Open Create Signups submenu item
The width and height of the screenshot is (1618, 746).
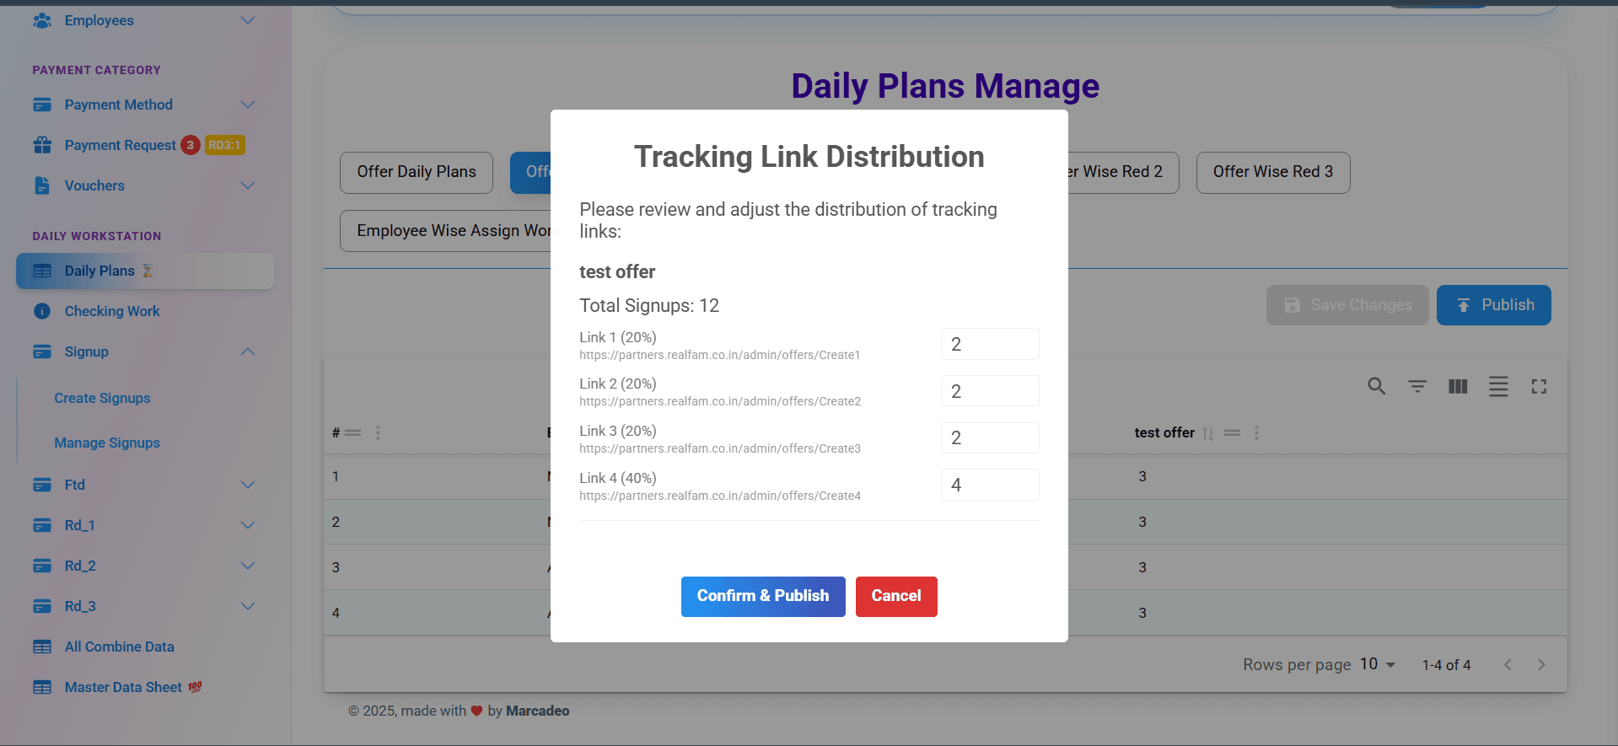click(x=102, y=398)
